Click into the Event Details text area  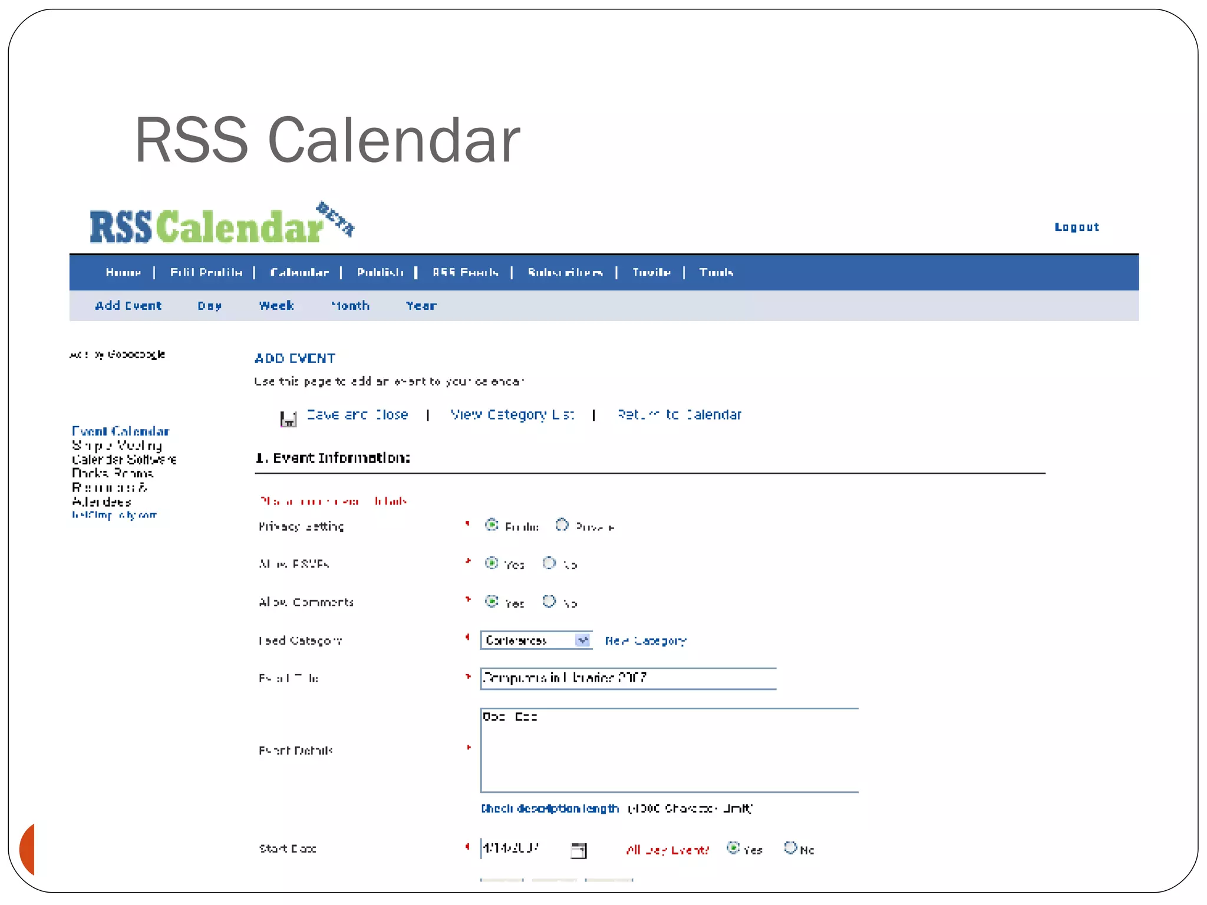(x=670, y=750)
